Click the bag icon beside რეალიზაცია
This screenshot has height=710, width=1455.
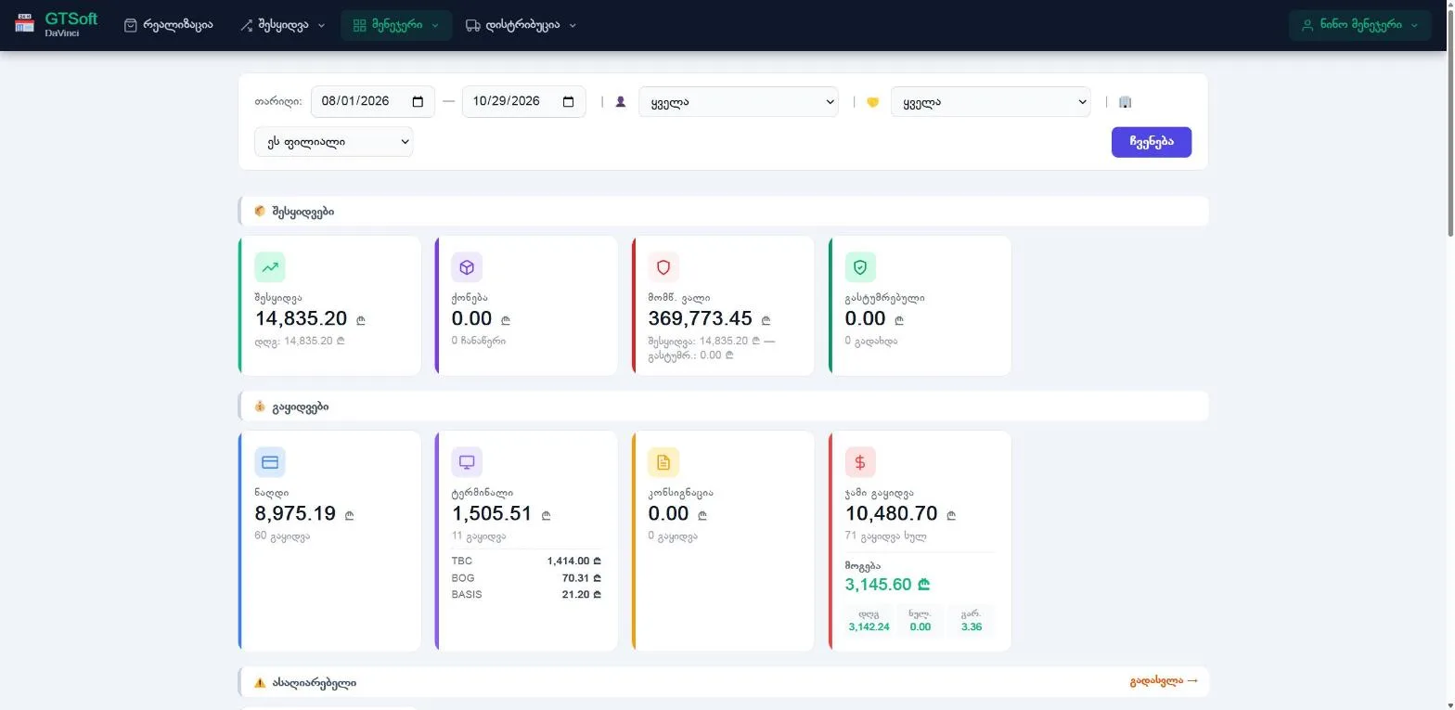pos(131,25)
